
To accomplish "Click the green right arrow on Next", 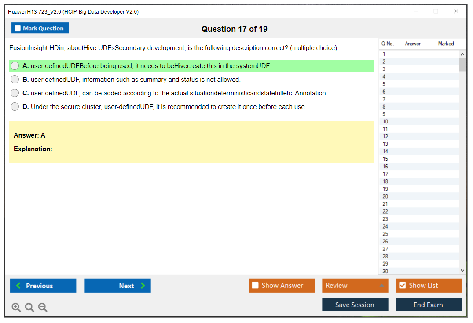I will pos(143,286).
